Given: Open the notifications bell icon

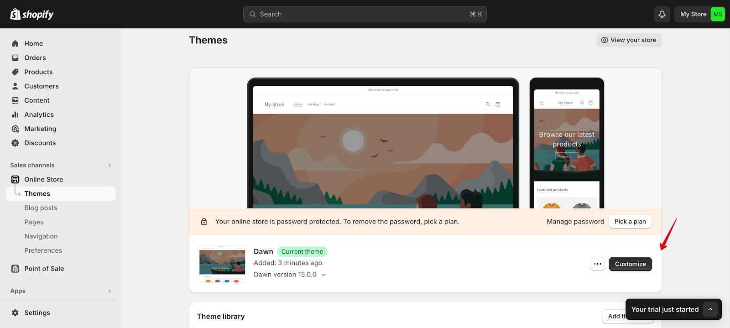Looking at the screenshot, I should 662,14.
